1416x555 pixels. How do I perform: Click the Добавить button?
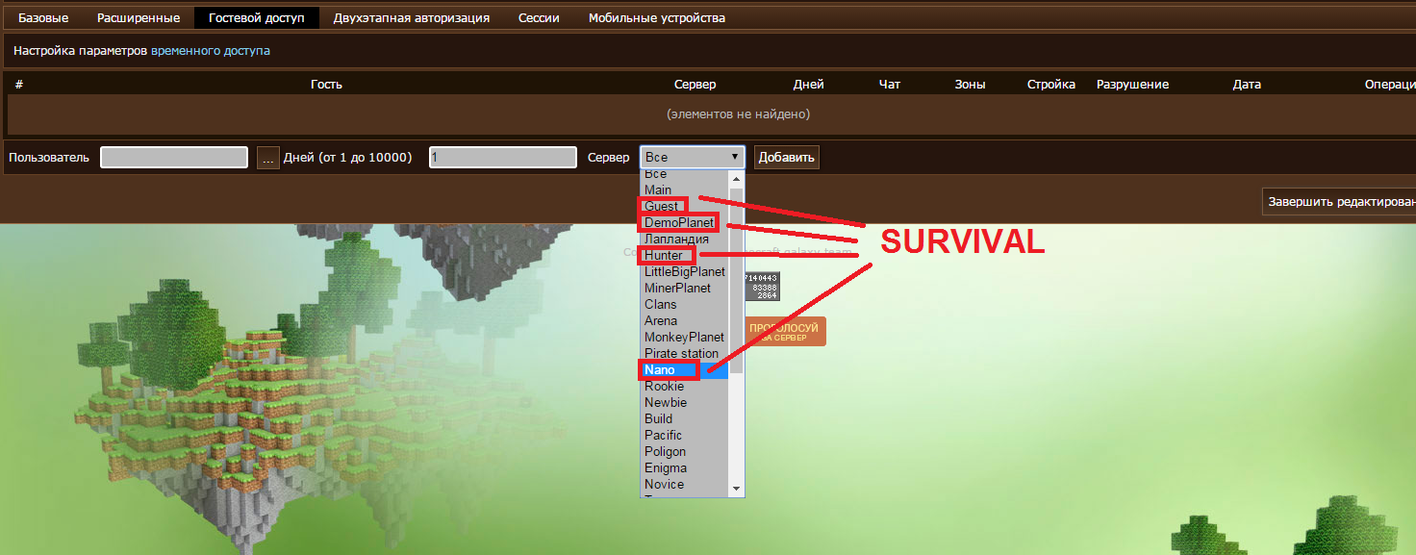pos(787,157)
